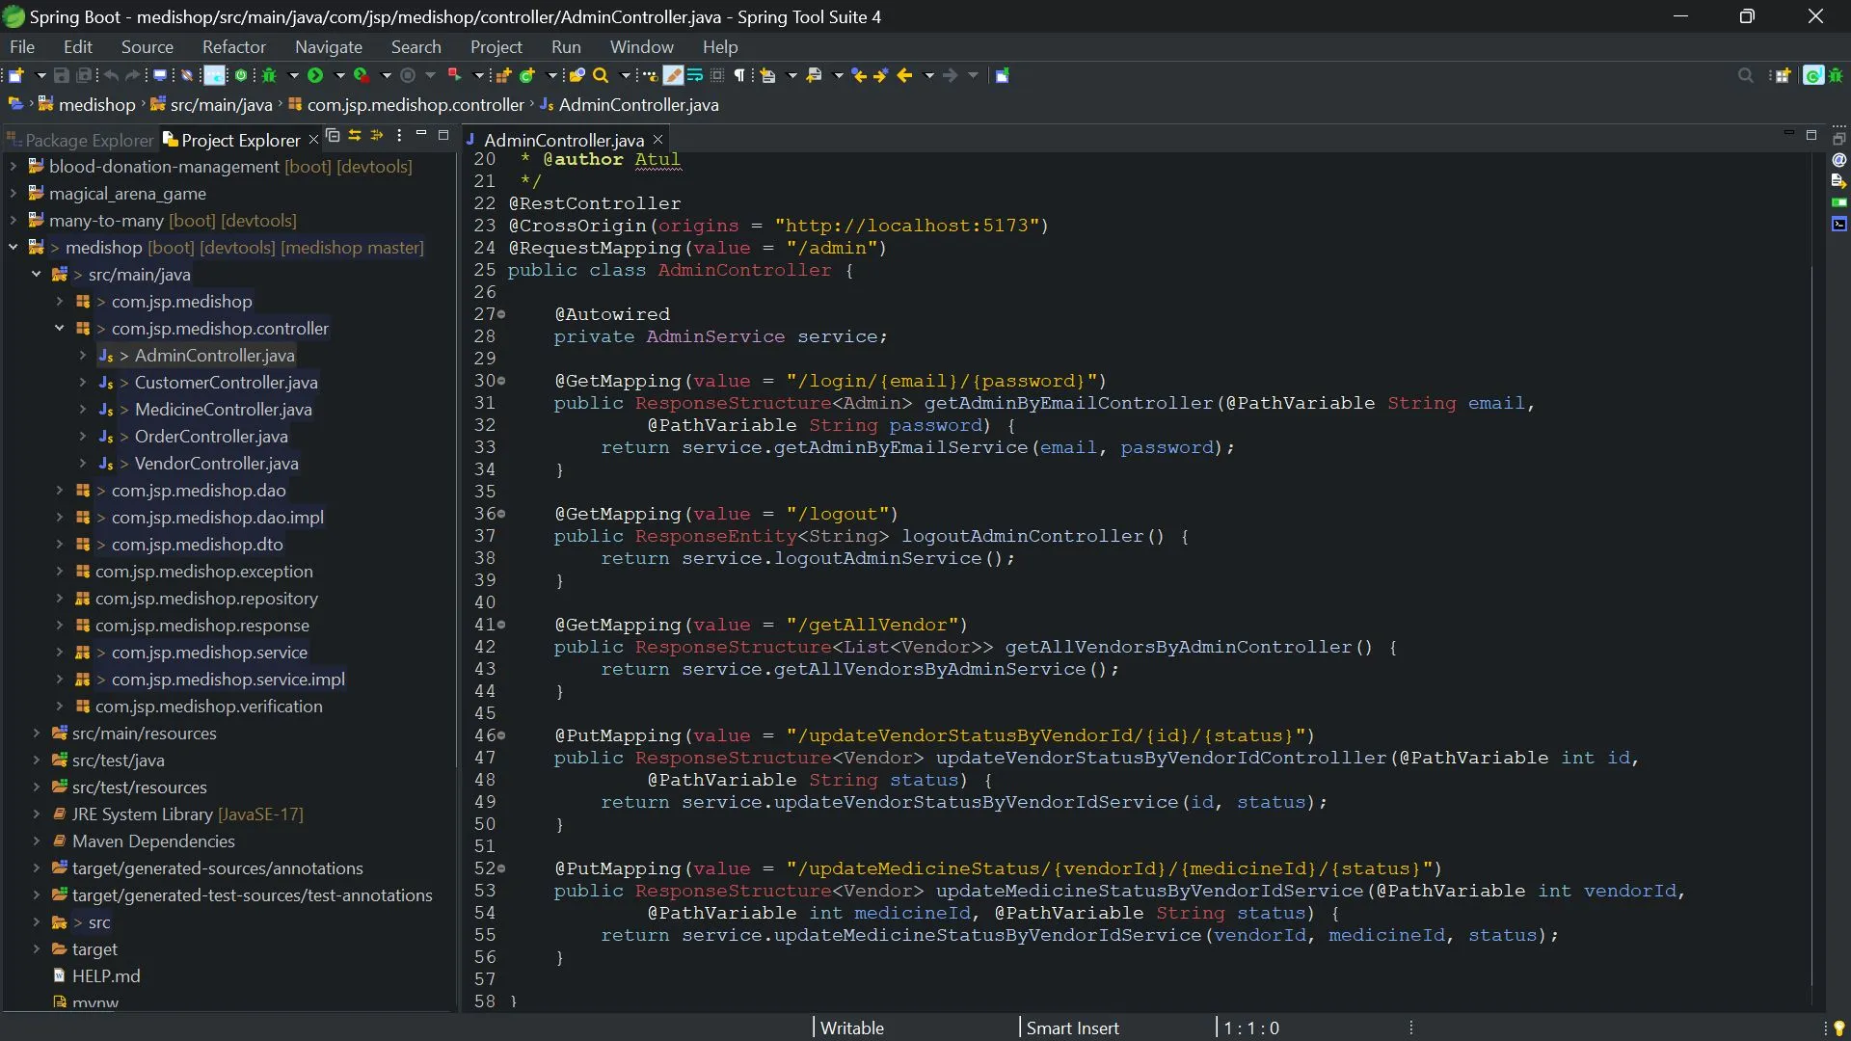Viewport: 1851px width, 1041px height.
Task: Select the AdminController.java editor tab
Action: 563,140
